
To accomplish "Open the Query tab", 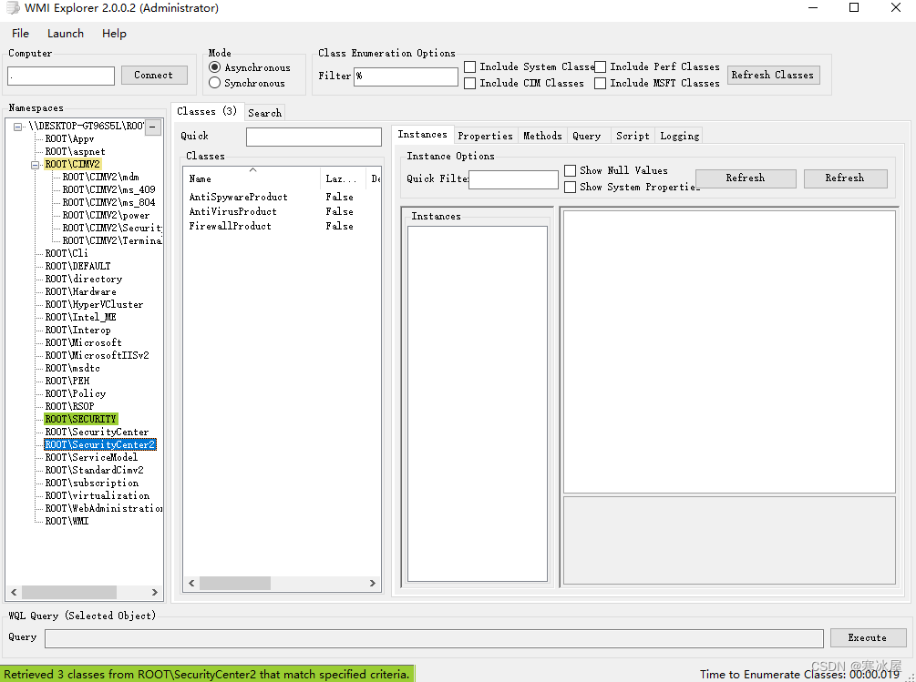I will tap(587, 136).
